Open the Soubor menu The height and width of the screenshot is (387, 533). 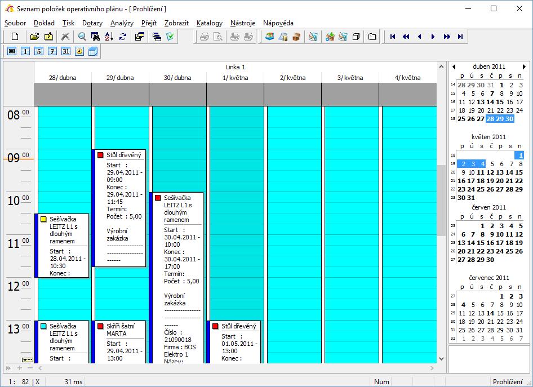point(15,23)
